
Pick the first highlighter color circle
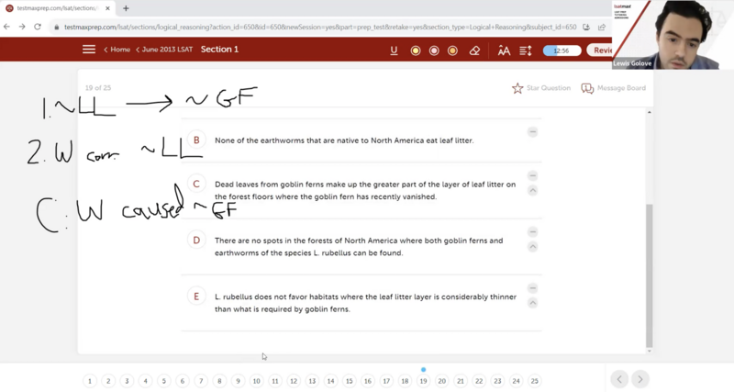(416, 50)
